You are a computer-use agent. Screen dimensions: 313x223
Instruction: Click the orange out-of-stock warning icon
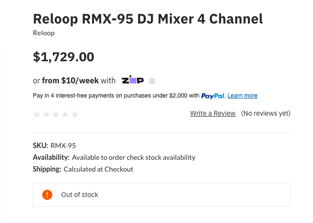pyautogui.click(x=48, y=195)
